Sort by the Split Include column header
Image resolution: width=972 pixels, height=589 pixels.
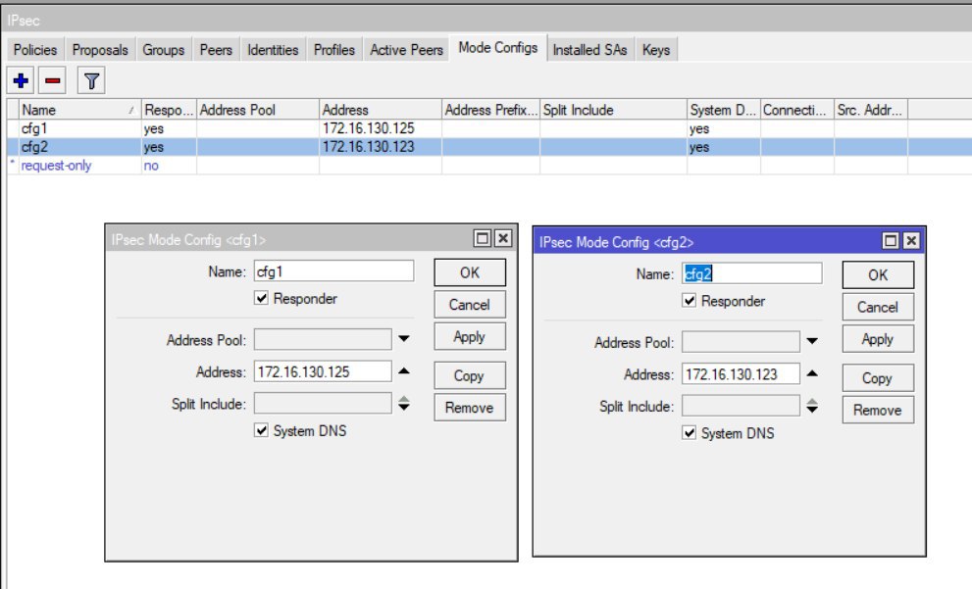coord(614,110)
